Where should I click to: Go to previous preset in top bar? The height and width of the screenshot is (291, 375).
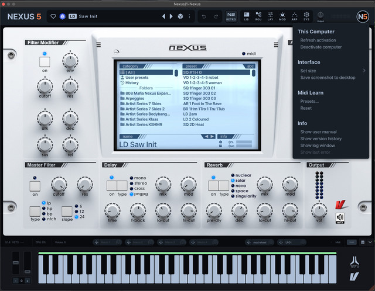163,16
